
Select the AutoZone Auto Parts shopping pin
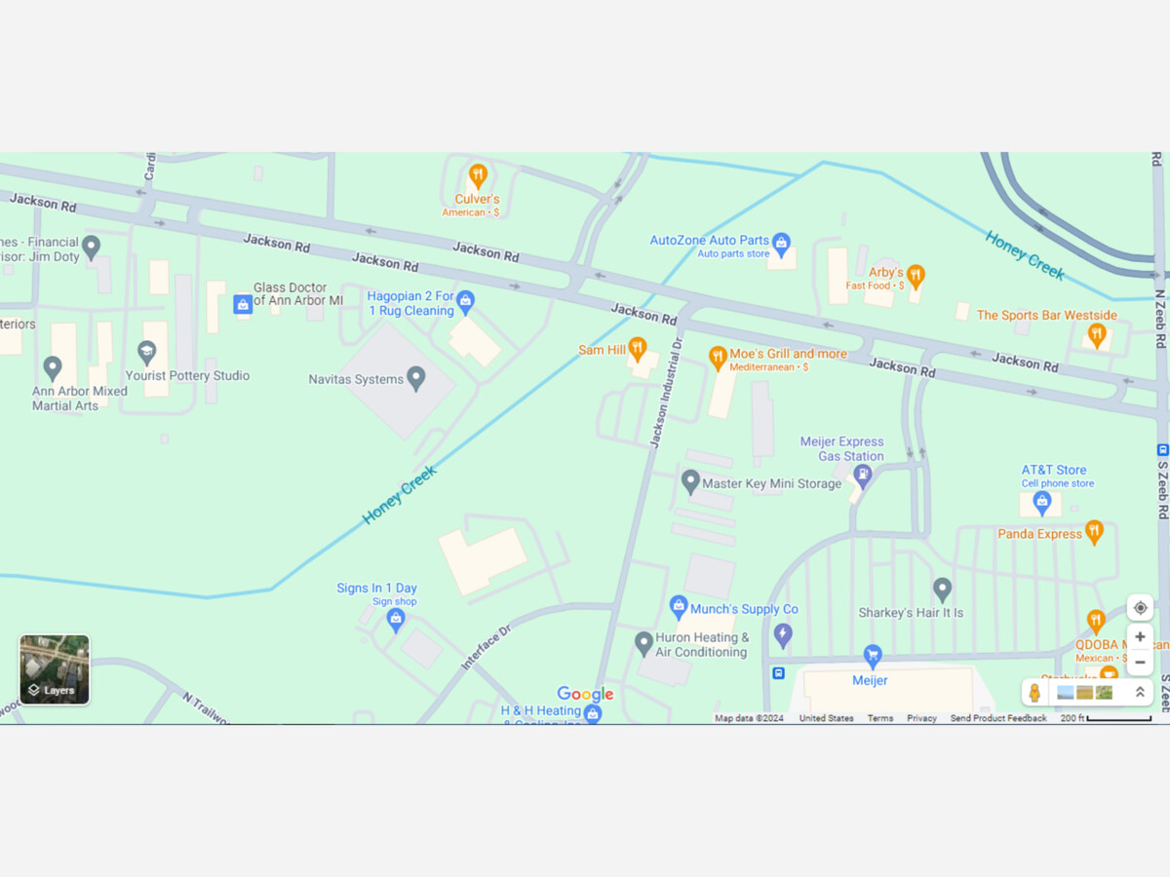(x=781, y=242)
